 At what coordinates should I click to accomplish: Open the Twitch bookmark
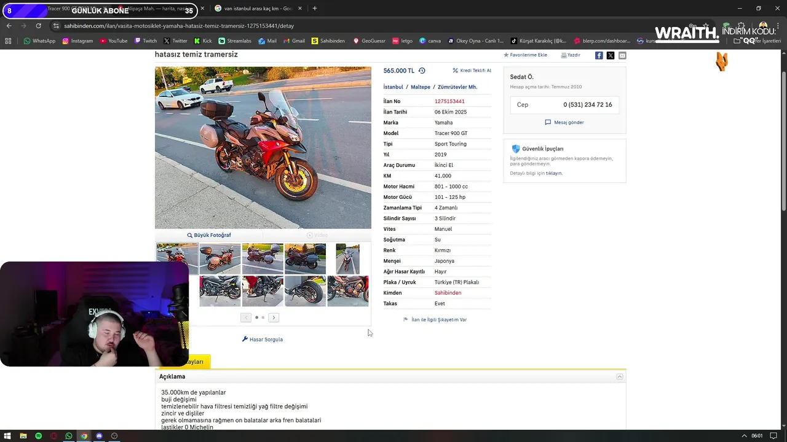click(x=145, y=41)
